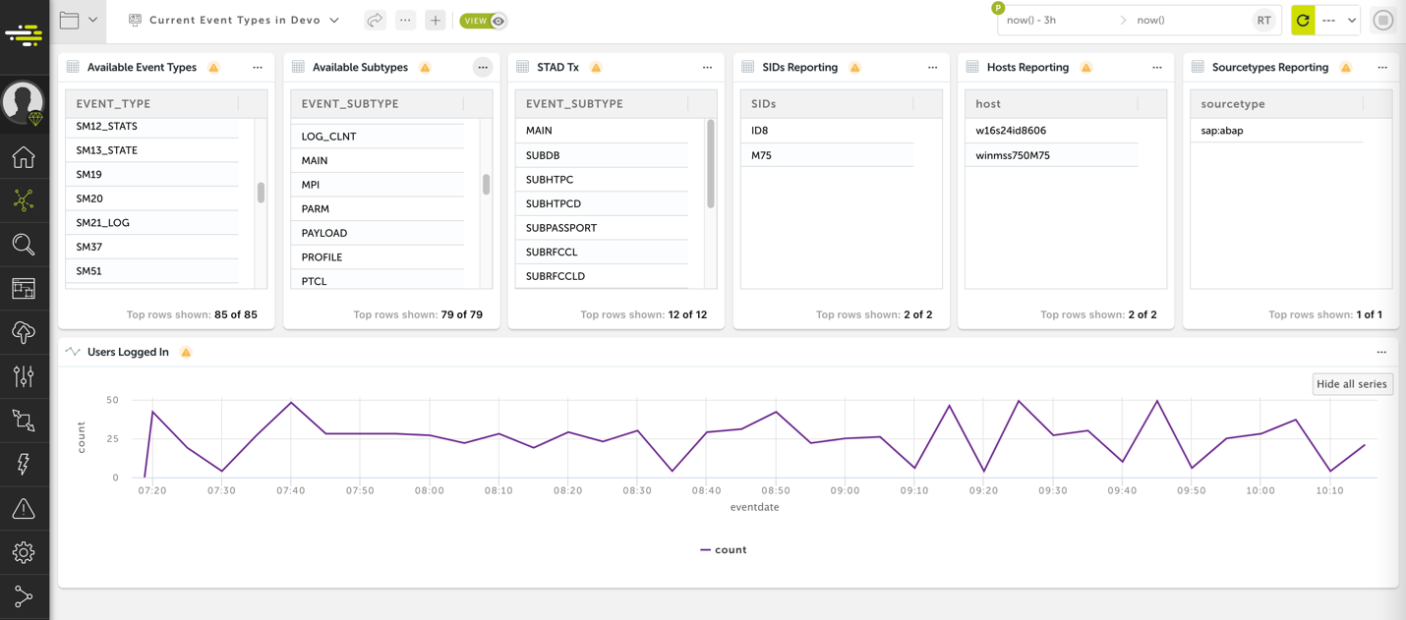Click Available Event Types scrollbar thumb

(261, 193)
